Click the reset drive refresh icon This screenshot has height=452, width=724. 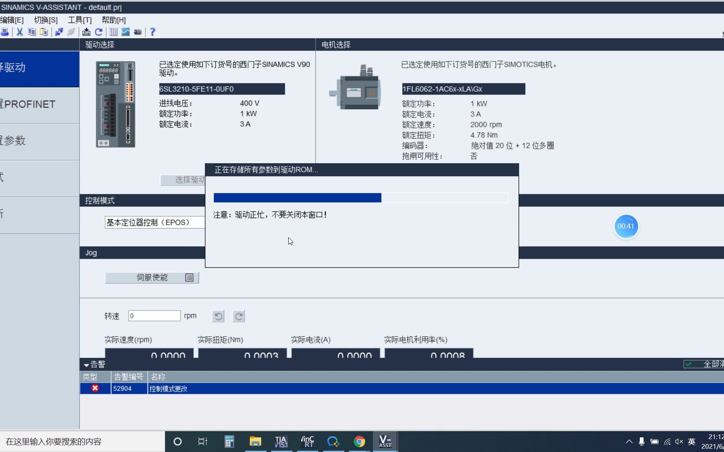coord(98,32)
